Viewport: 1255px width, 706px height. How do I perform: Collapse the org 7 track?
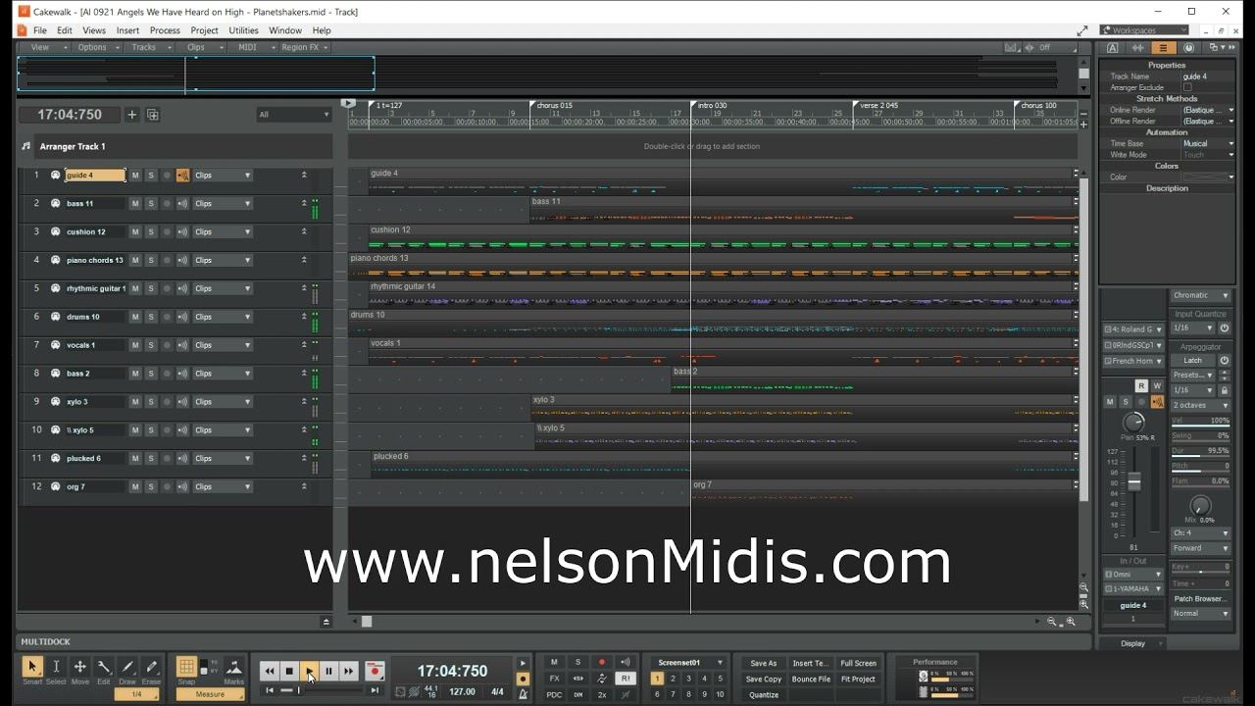(x=304, y=486)
